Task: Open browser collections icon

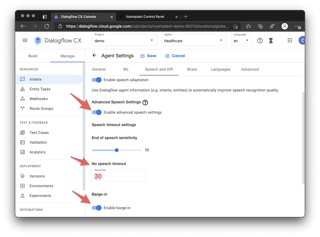Action: pyautogui.click(x=260, y=26)
